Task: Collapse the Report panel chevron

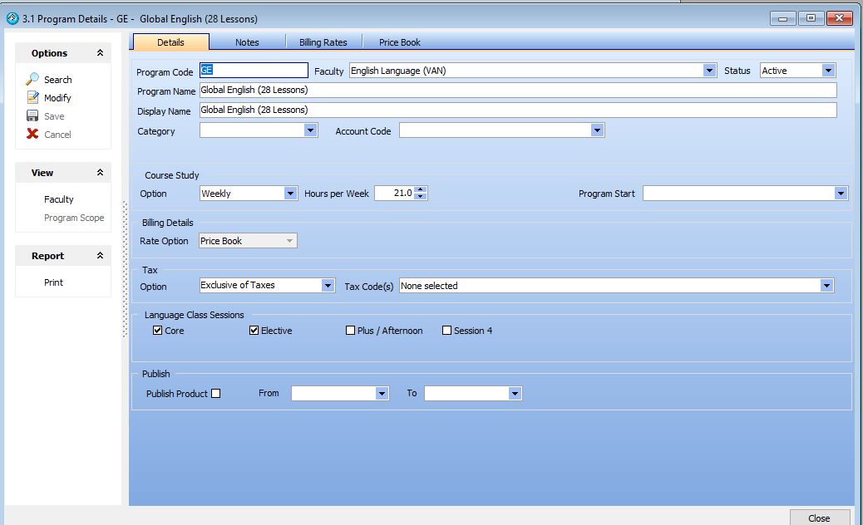Action: [x=100, y=256]
